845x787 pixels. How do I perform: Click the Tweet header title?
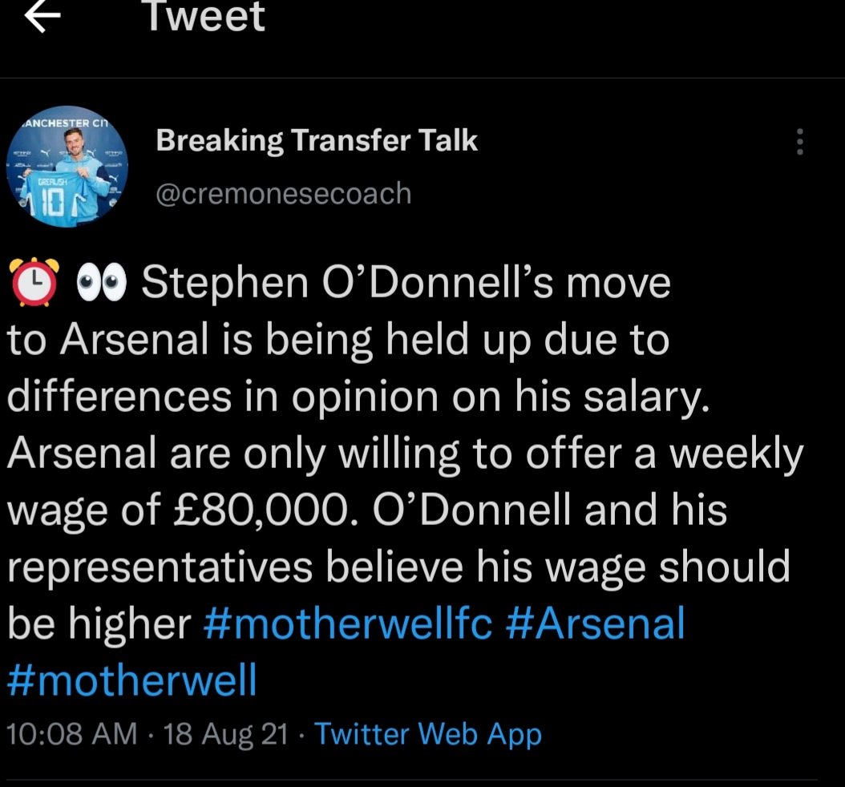click(x=204, y=18)
